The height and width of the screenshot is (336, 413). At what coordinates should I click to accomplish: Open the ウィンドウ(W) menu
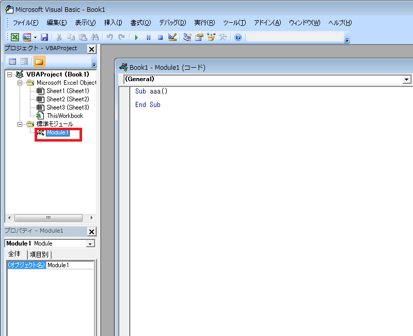click(x=305, y=23)
